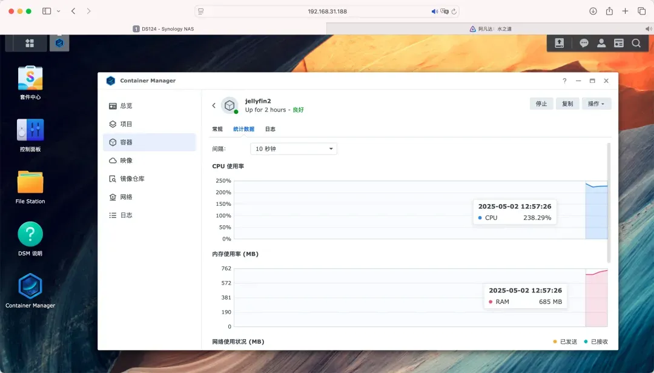
Task: Open the 项目 sidebar section
Action: [x=150, y=124]
